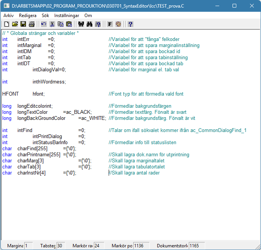Click the text hfont;
This screenshot has height=250, width=261.
coord(39,94)
